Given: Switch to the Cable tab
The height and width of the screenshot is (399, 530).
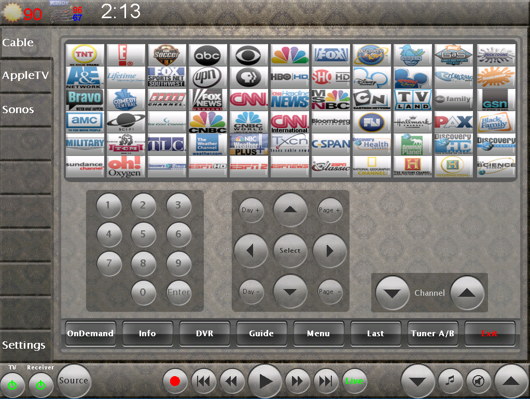Looking at the screenshot, I should click(x=25, y=43).
